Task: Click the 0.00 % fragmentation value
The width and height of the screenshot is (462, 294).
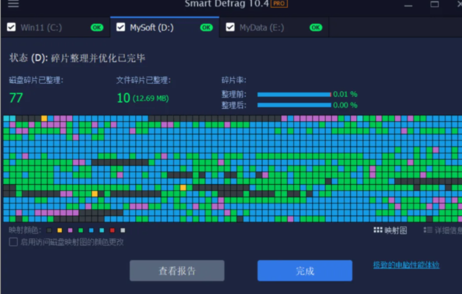Action: (x=345, y=105)
